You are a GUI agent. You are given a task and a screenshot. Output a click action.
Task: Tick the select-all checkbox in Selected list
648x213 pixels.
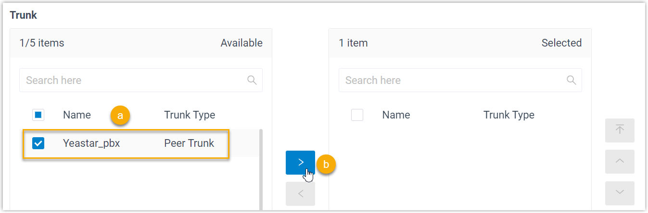(x=357, y=115)
